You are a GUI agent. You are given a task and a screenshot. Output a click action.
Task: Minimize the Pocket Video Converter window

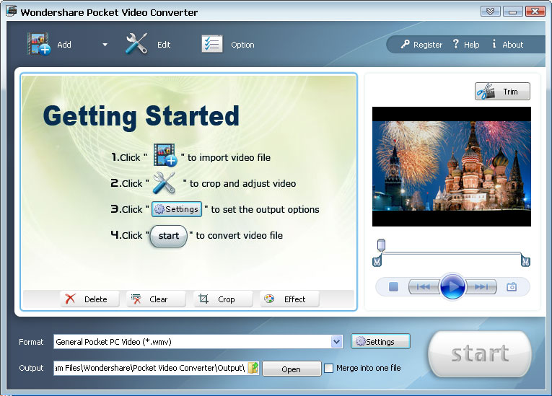[x=512, y=12]
